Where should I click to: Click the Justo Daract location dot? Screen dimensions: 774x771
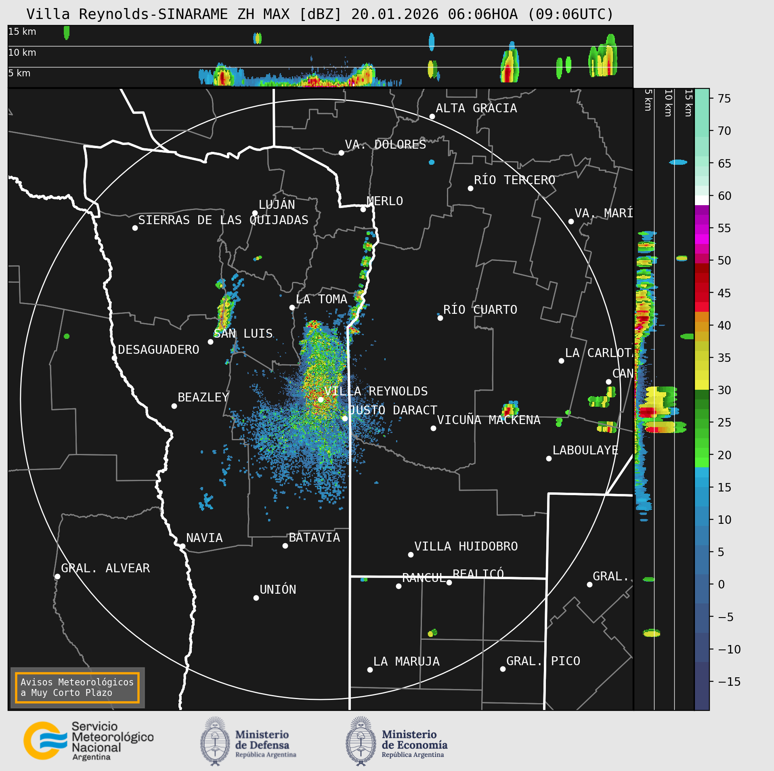pos(345,419)
